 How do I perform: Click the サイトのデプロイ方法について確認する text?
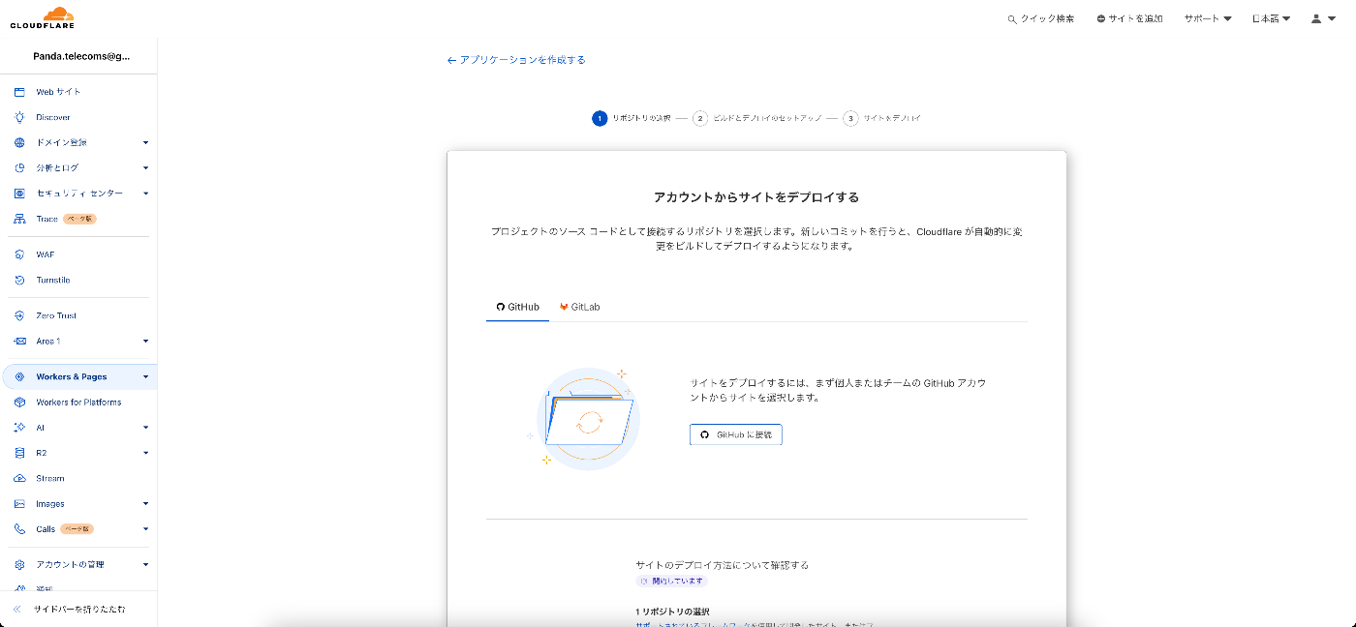[722, 565]
